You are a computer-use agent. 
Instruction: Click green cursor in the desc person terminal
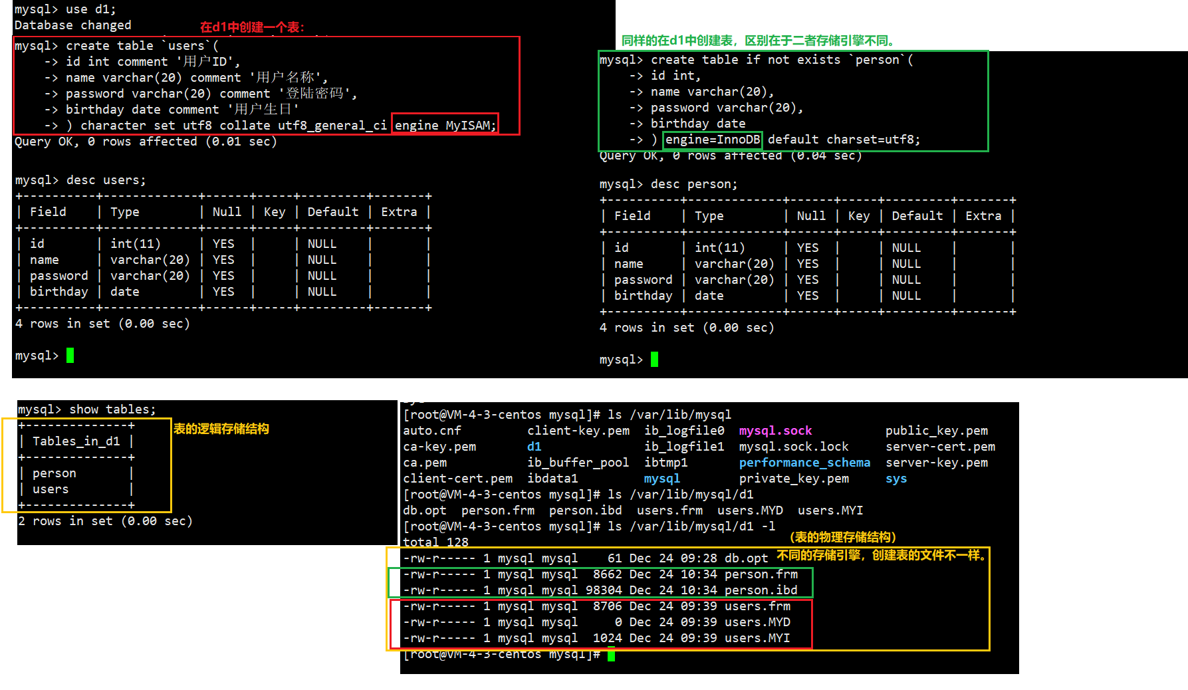[x=654, y=360]
